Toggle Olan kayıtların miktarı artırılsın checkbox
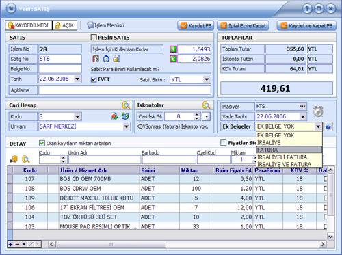Image resolution: width=342 pixels, height=255 pixels. [42, 143]
